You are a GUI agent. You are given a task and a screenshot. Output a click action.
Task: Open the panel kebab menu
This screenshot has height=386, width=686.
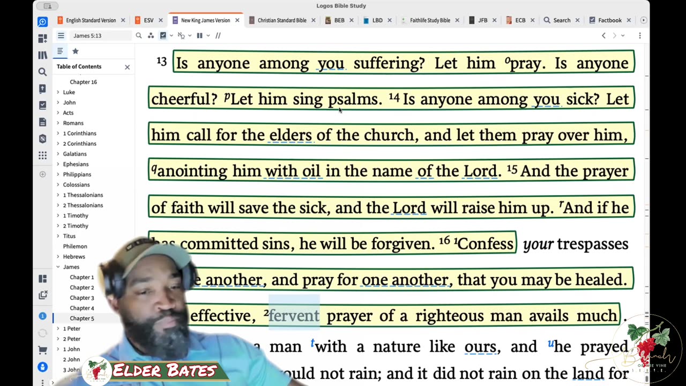tap(639, 35)
